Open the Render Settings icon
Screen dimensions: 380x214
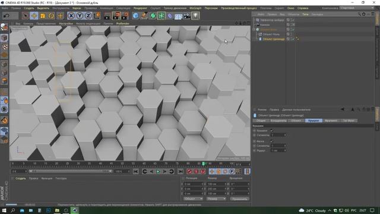(125, 16)
